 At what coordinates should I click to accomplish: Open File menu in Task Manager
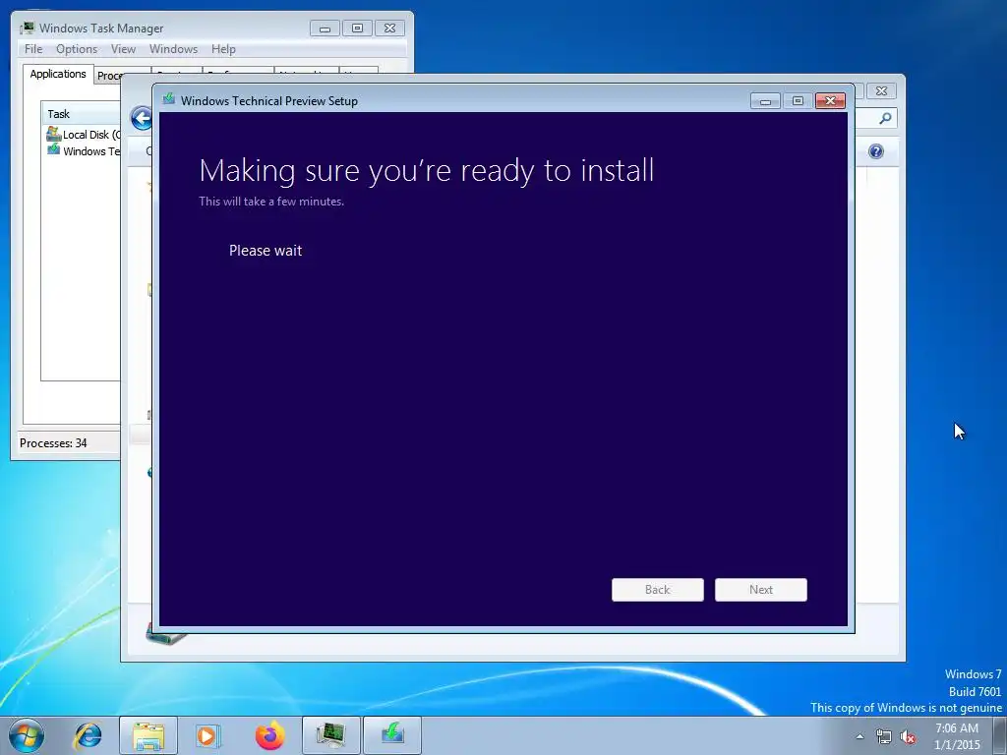click(33, 49)
